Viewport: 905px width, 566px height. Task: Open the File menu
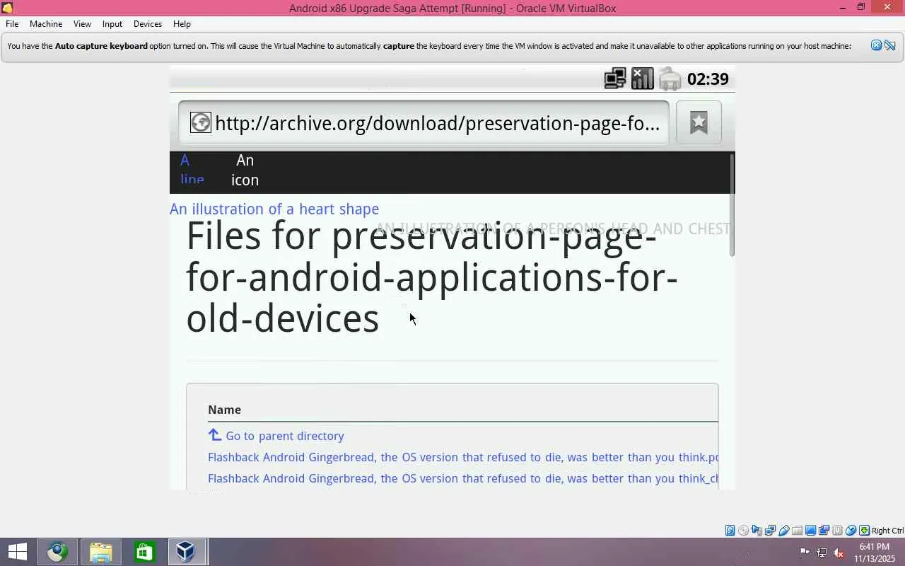coord(12,23)
